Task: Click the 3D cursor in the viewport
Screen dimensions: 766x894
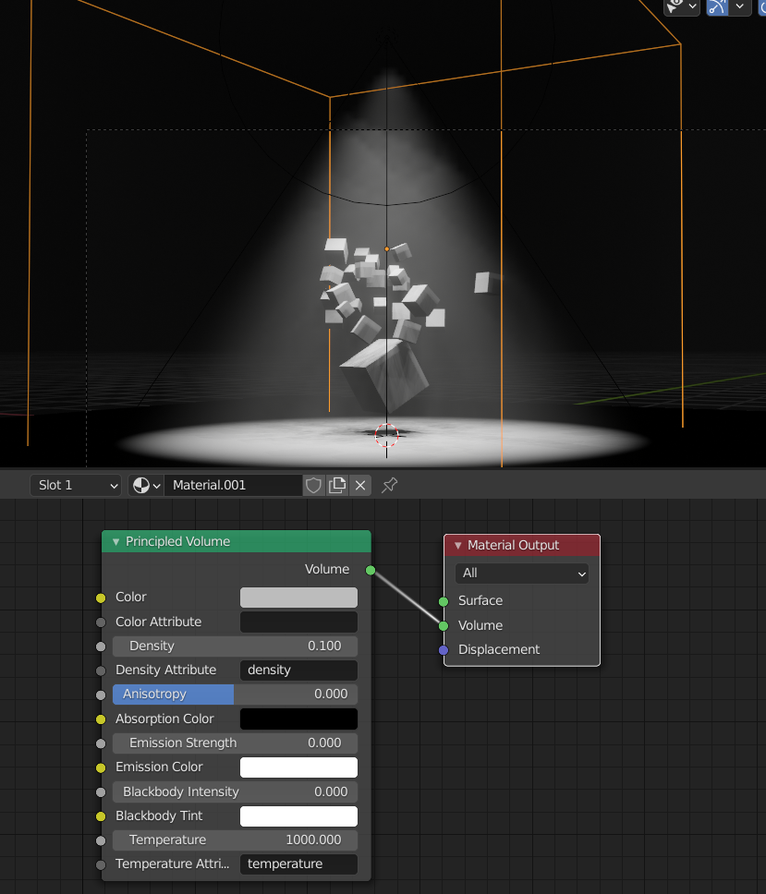Action: [x=387, y=436]
